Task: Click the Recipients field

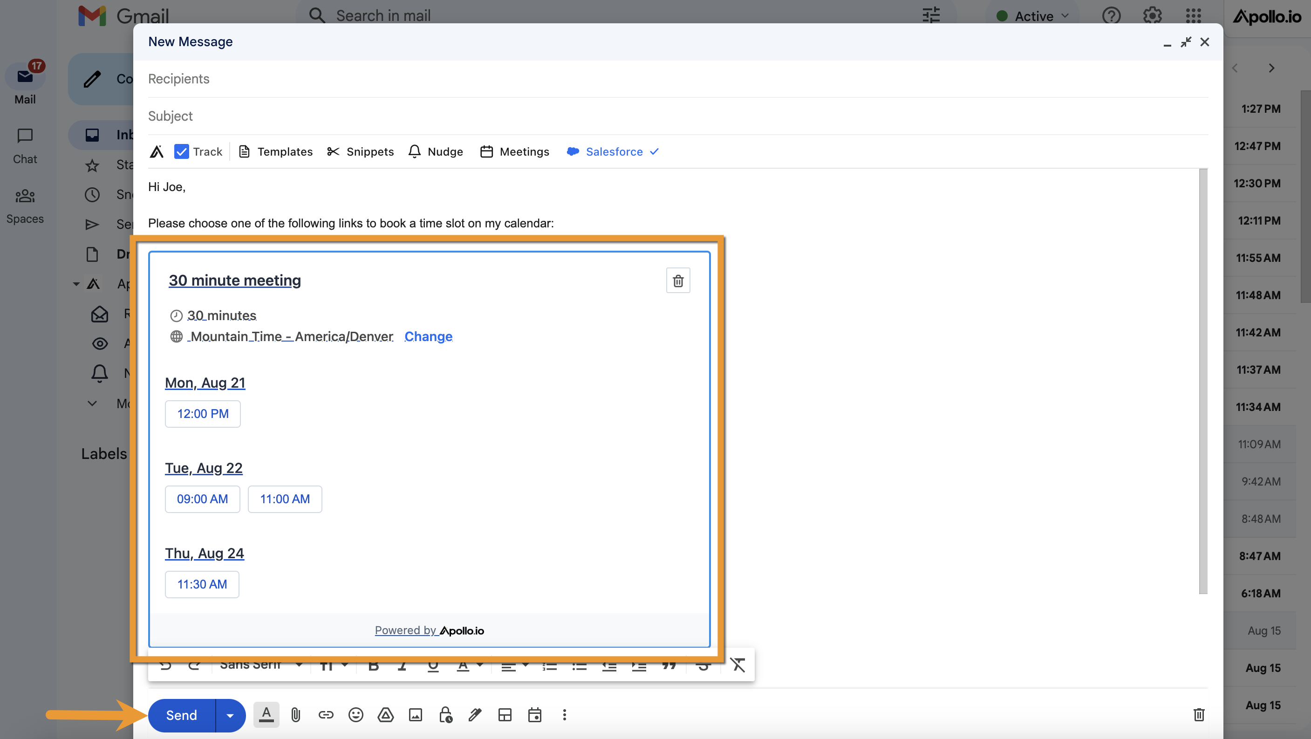Action: (678, 79)
